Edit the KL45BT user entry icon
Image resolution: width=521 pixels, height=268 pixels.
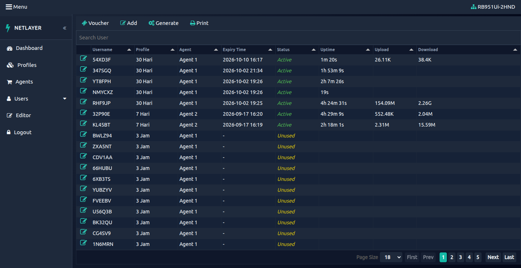point(84,123)
